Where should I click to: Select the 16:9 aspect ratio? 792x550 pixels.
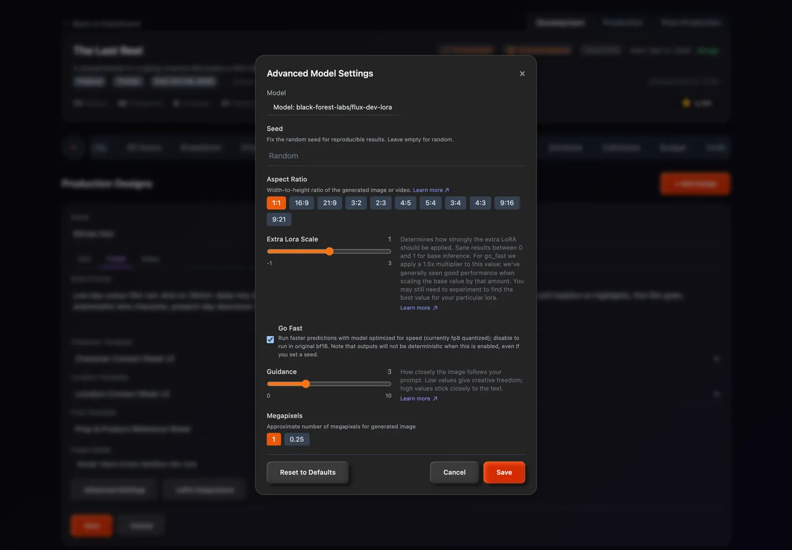click(x=302, y=203)
